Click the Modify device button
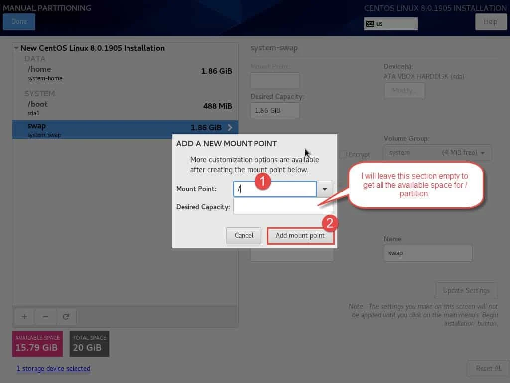The width and height of the screenshot is (510, 383). pyautogui.click(x=404, y=91)
